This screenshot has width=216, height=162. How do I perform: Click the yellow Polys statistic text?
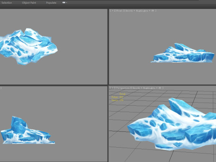point(117,97)
